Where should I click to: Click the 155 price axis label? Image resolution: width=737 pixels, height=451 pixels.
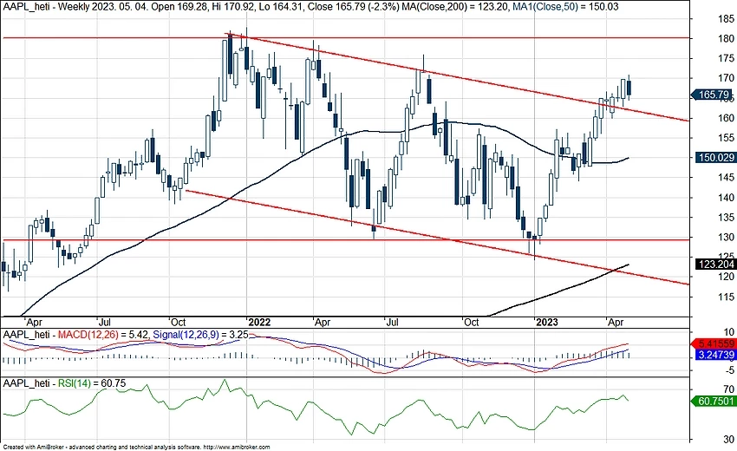pyautogui.click(x=727, y=138)
